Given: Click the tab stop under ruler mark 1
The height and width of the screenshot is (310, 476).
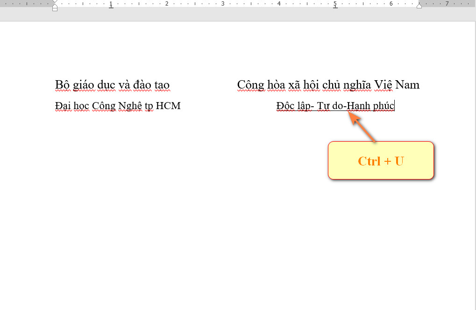Looking at the screenshot, I should click(111, 7).
